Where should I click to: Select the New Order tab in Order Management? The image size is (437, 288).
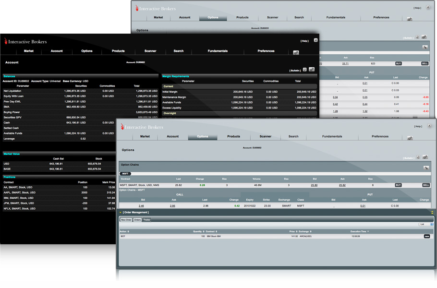pos(126,220)
